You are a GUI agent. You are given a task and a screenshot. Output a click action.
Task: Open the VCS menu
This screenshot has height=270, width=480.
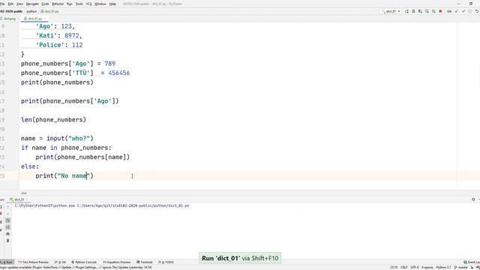pyautogui.click(x=88, y=4)
